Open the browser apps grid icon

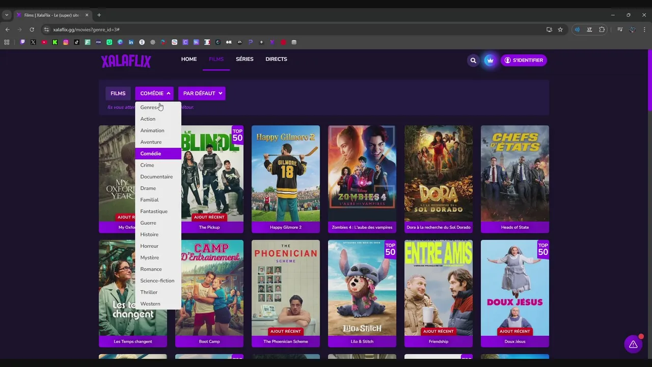pyautogui.click(x=7, y=42)
